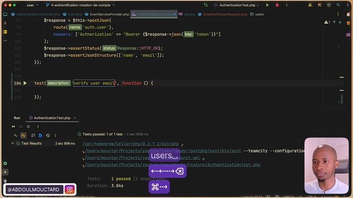Open test tree options vertical dots
353x198 pixels.
coord(55,135)
